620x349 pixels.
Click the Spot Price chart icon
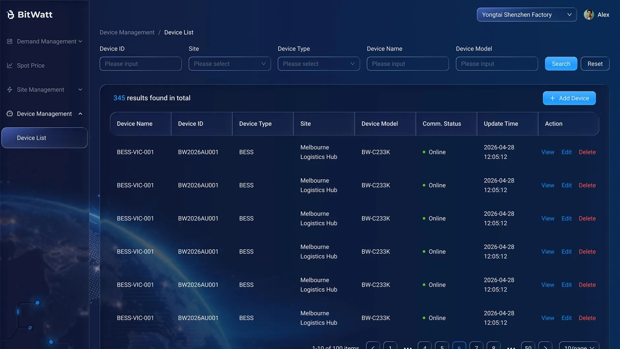10,65
